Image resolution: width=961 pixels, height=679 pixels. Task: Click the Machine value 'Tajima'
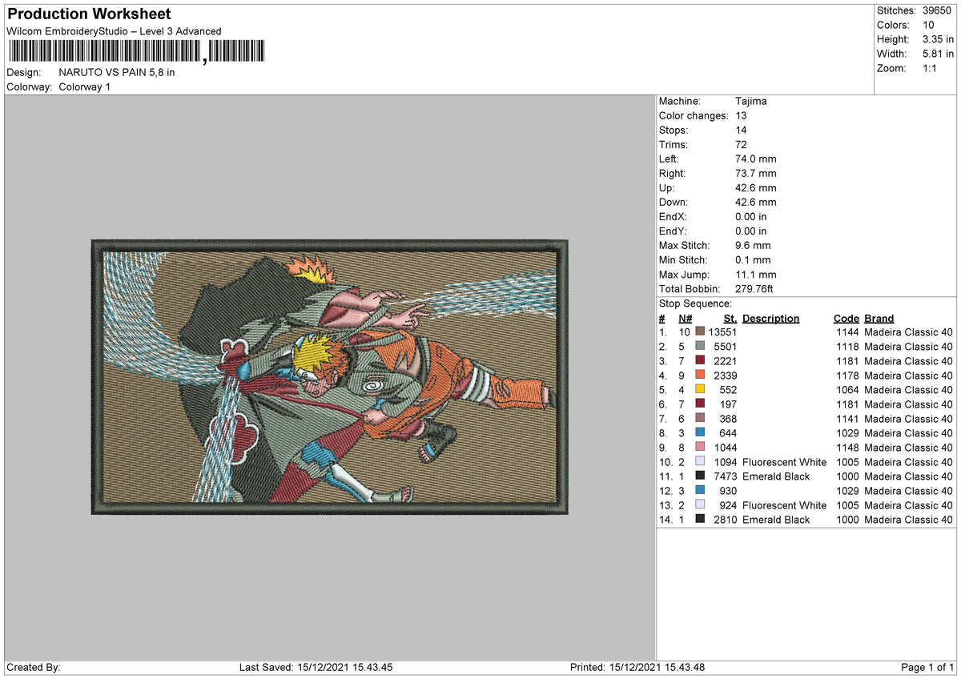tap(750, 102)
